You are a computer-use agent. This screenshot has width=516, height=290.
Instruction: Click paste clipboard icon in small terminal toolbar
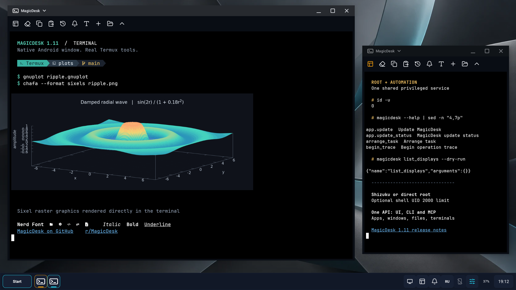coord(406,64)
